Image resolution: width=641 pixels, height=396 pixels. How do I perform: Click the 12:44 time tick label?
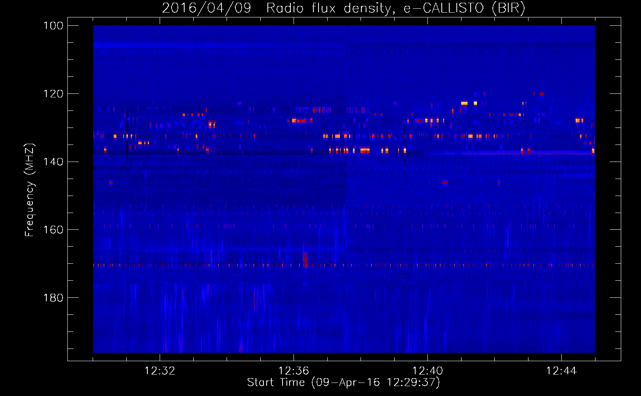(561, 371)
